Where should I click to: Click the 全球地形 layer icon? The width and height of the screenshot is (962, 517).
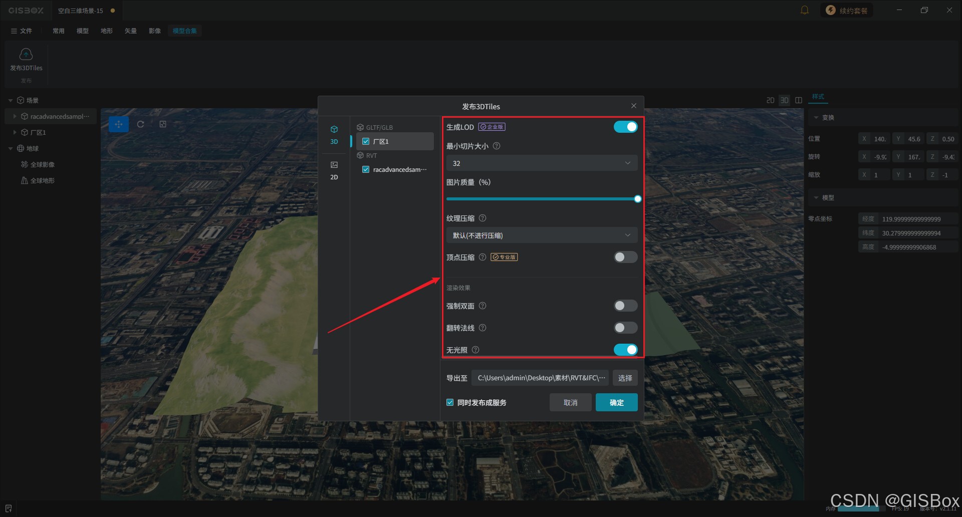(x=24, y=180)
